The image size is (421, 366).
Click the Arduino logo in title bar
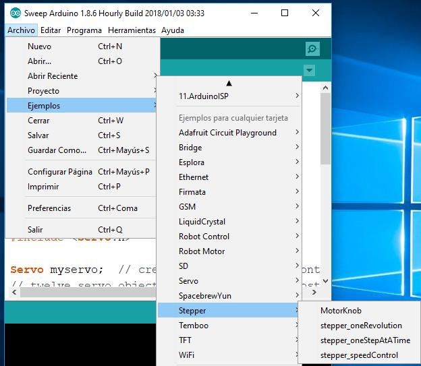[16, 13]
